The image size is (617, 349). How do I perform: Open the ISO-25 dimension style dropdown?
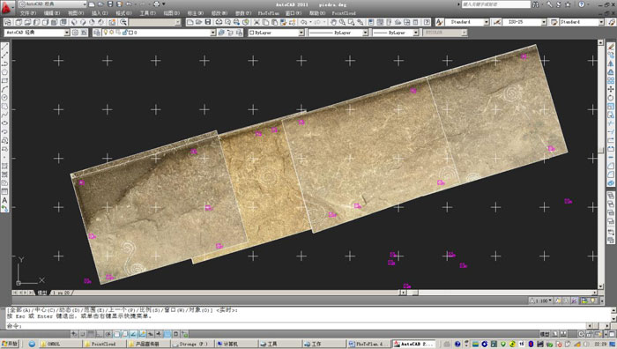click(544, 22)
